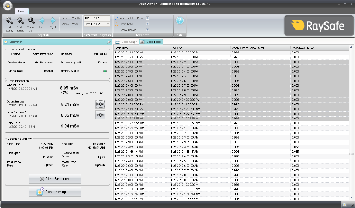Open Dosimeter options

tap(55, 192)
